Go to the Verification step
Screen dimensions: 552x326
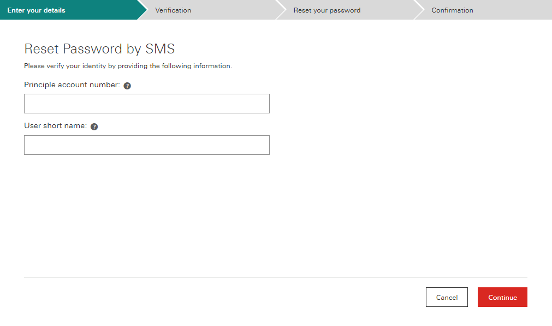tap(173, 10)
